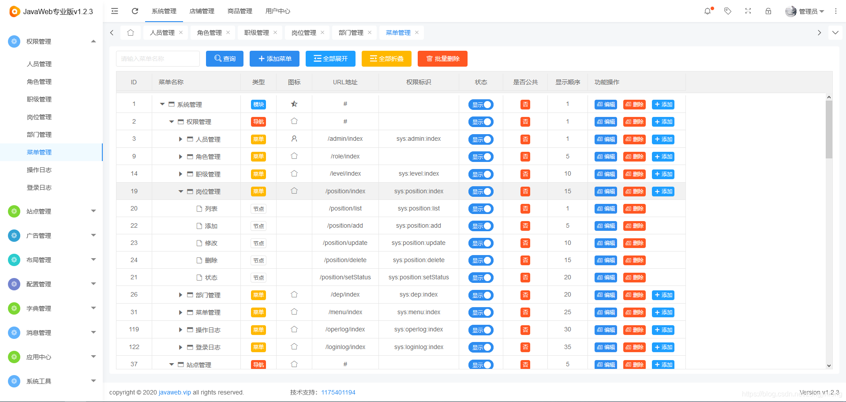846x402 pixels.
Task: Click the table vertical scrollbar thumb
Action: pyautogui.click(x=829, y=129)
